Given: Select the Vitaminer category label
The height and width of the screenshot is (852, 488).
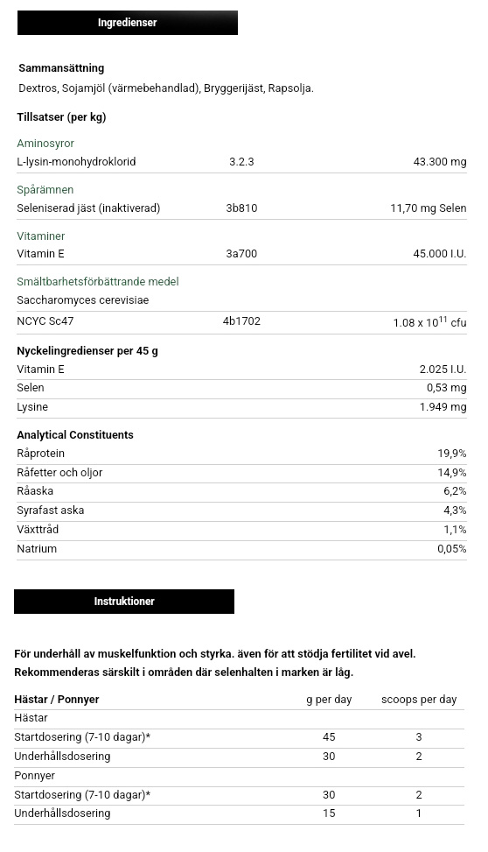Looking at the screenshot, I should click(41, 236).
